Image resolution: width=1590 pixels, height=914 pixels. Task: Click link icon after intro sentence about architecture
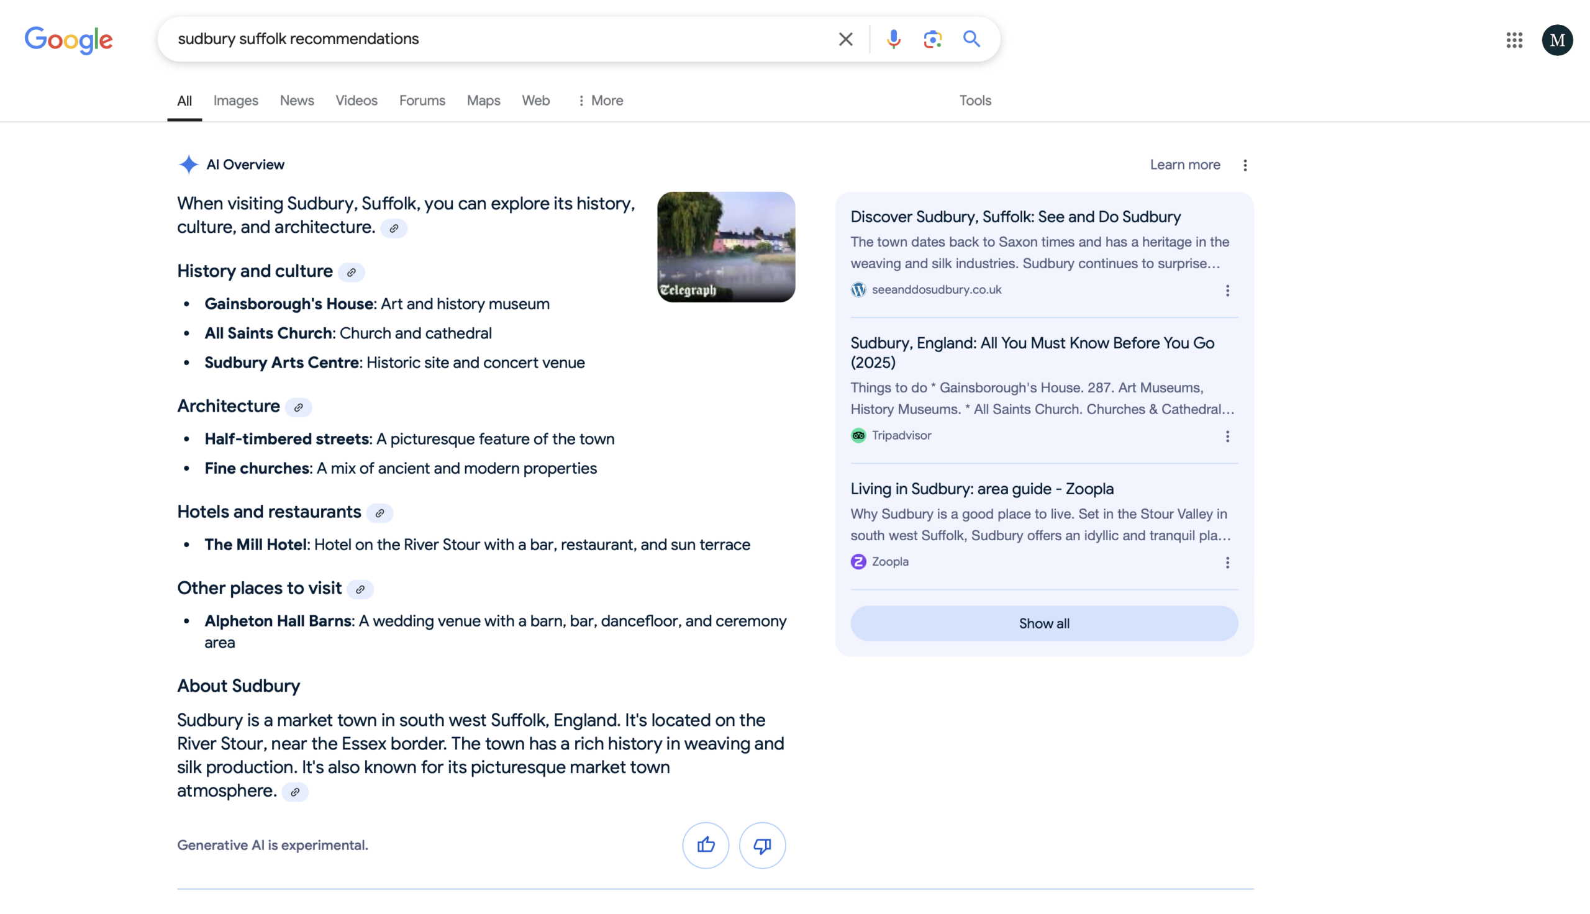(x=394, y=228)
